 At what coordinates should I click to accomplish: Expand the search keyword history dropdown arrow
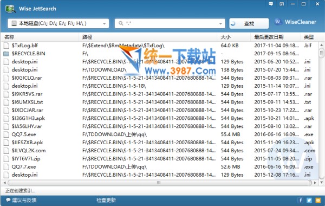[x=220, y=24]
